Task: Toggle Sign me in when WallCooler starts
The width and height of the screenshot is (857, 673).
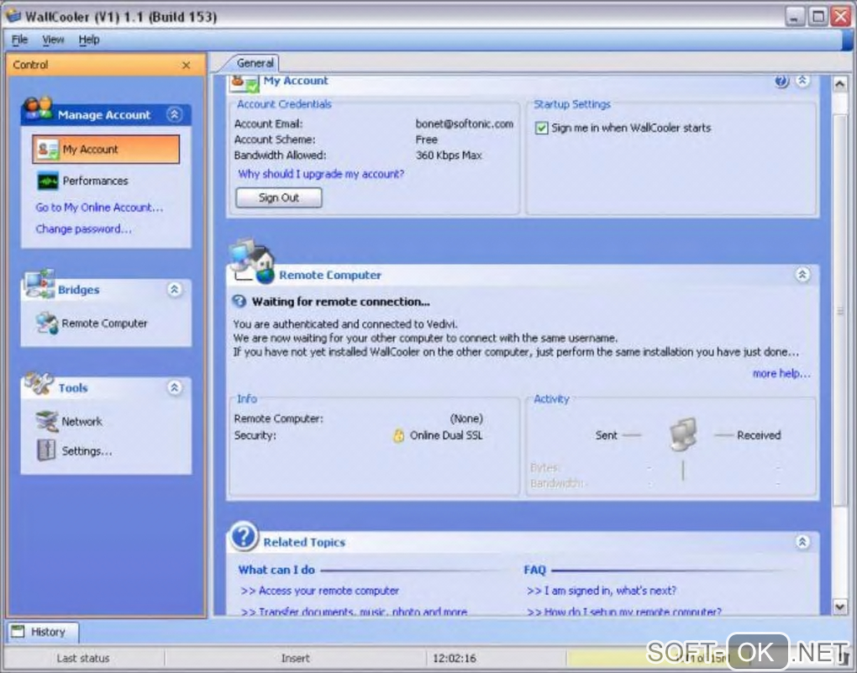Action: tap(541, 128)
